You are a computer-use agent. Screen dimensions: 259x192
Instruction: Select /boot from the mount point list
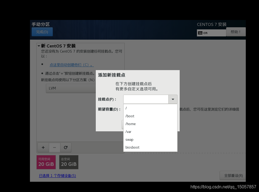point(150,116)
